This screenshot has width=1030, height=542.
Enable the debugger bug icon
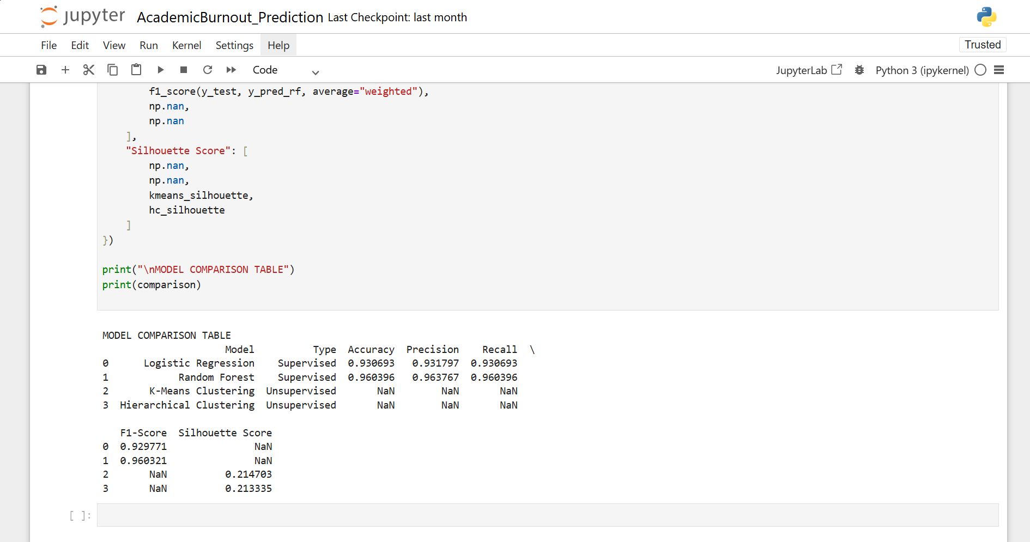859,70
